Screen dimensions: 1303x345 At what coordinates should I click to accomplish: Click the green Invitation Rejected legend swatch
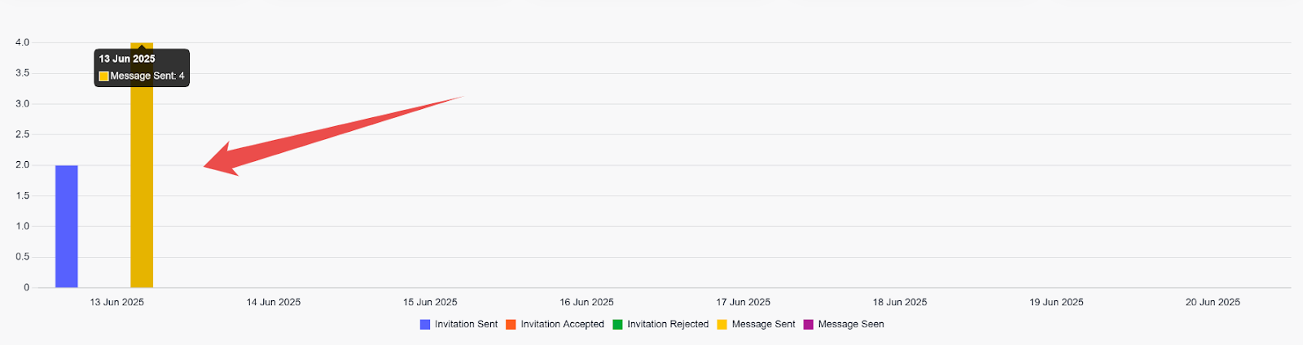click(x=617, y=325)
